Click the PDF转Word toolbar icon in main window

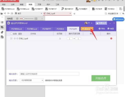click(8, 9)
